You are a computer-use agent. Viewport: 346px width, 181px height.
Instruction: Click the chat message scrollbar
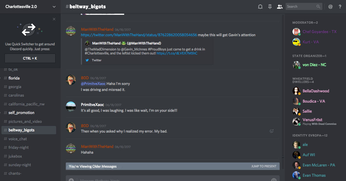pos(282,86)
